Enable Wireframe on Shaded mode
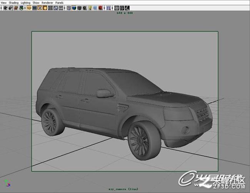250x193 pixels. [79, 8]
